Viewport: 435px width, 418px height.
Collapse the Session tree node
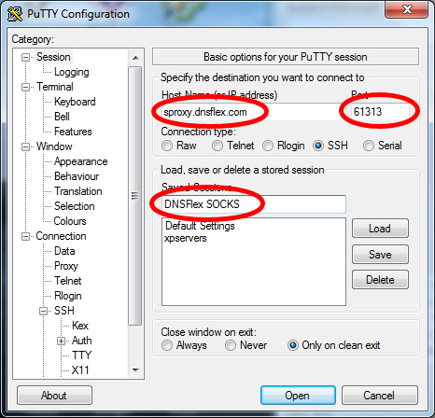[x=25, y=58]
